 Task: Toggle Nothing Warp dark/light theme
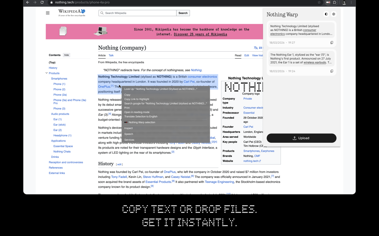[326, 14]
